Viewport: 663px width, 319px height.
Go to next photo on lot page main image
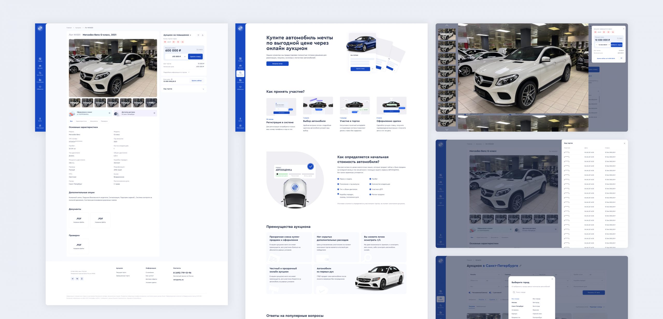pyautogui.click(x=155, y=68)
